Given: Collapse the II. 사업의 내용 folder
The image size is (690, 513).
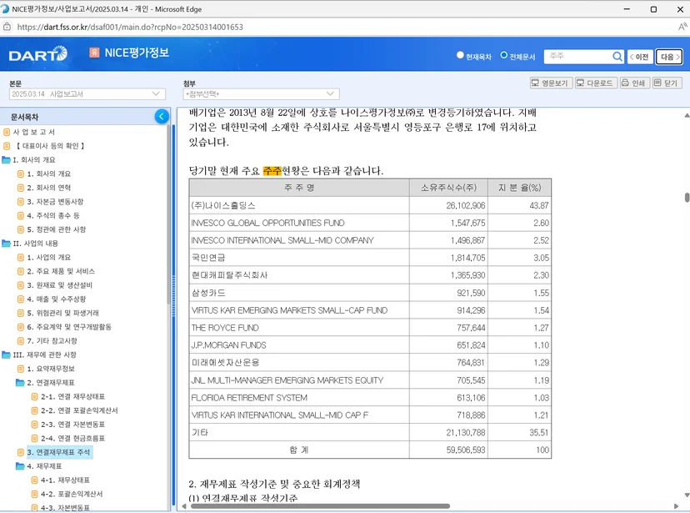Looking at the screenshot, I should pyautogui.click(x=6, y=244).
